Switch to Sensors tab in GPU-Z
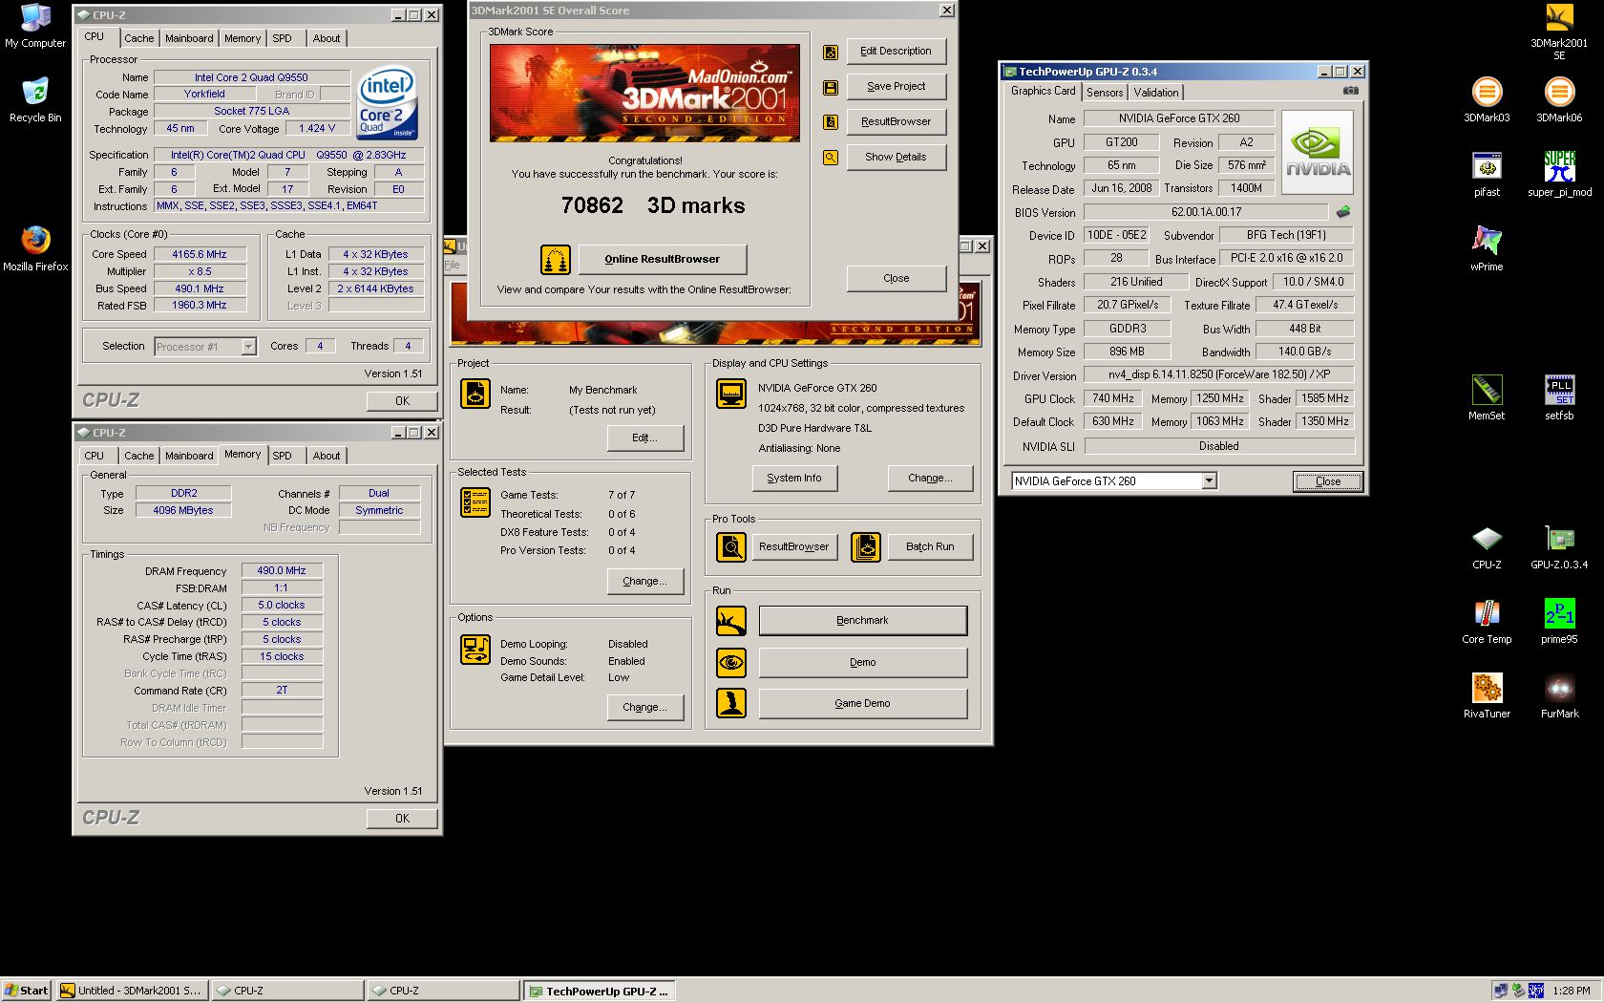Image resolution: width=1604 pixels, height=1003 pixels. (x=1105, y=93)
